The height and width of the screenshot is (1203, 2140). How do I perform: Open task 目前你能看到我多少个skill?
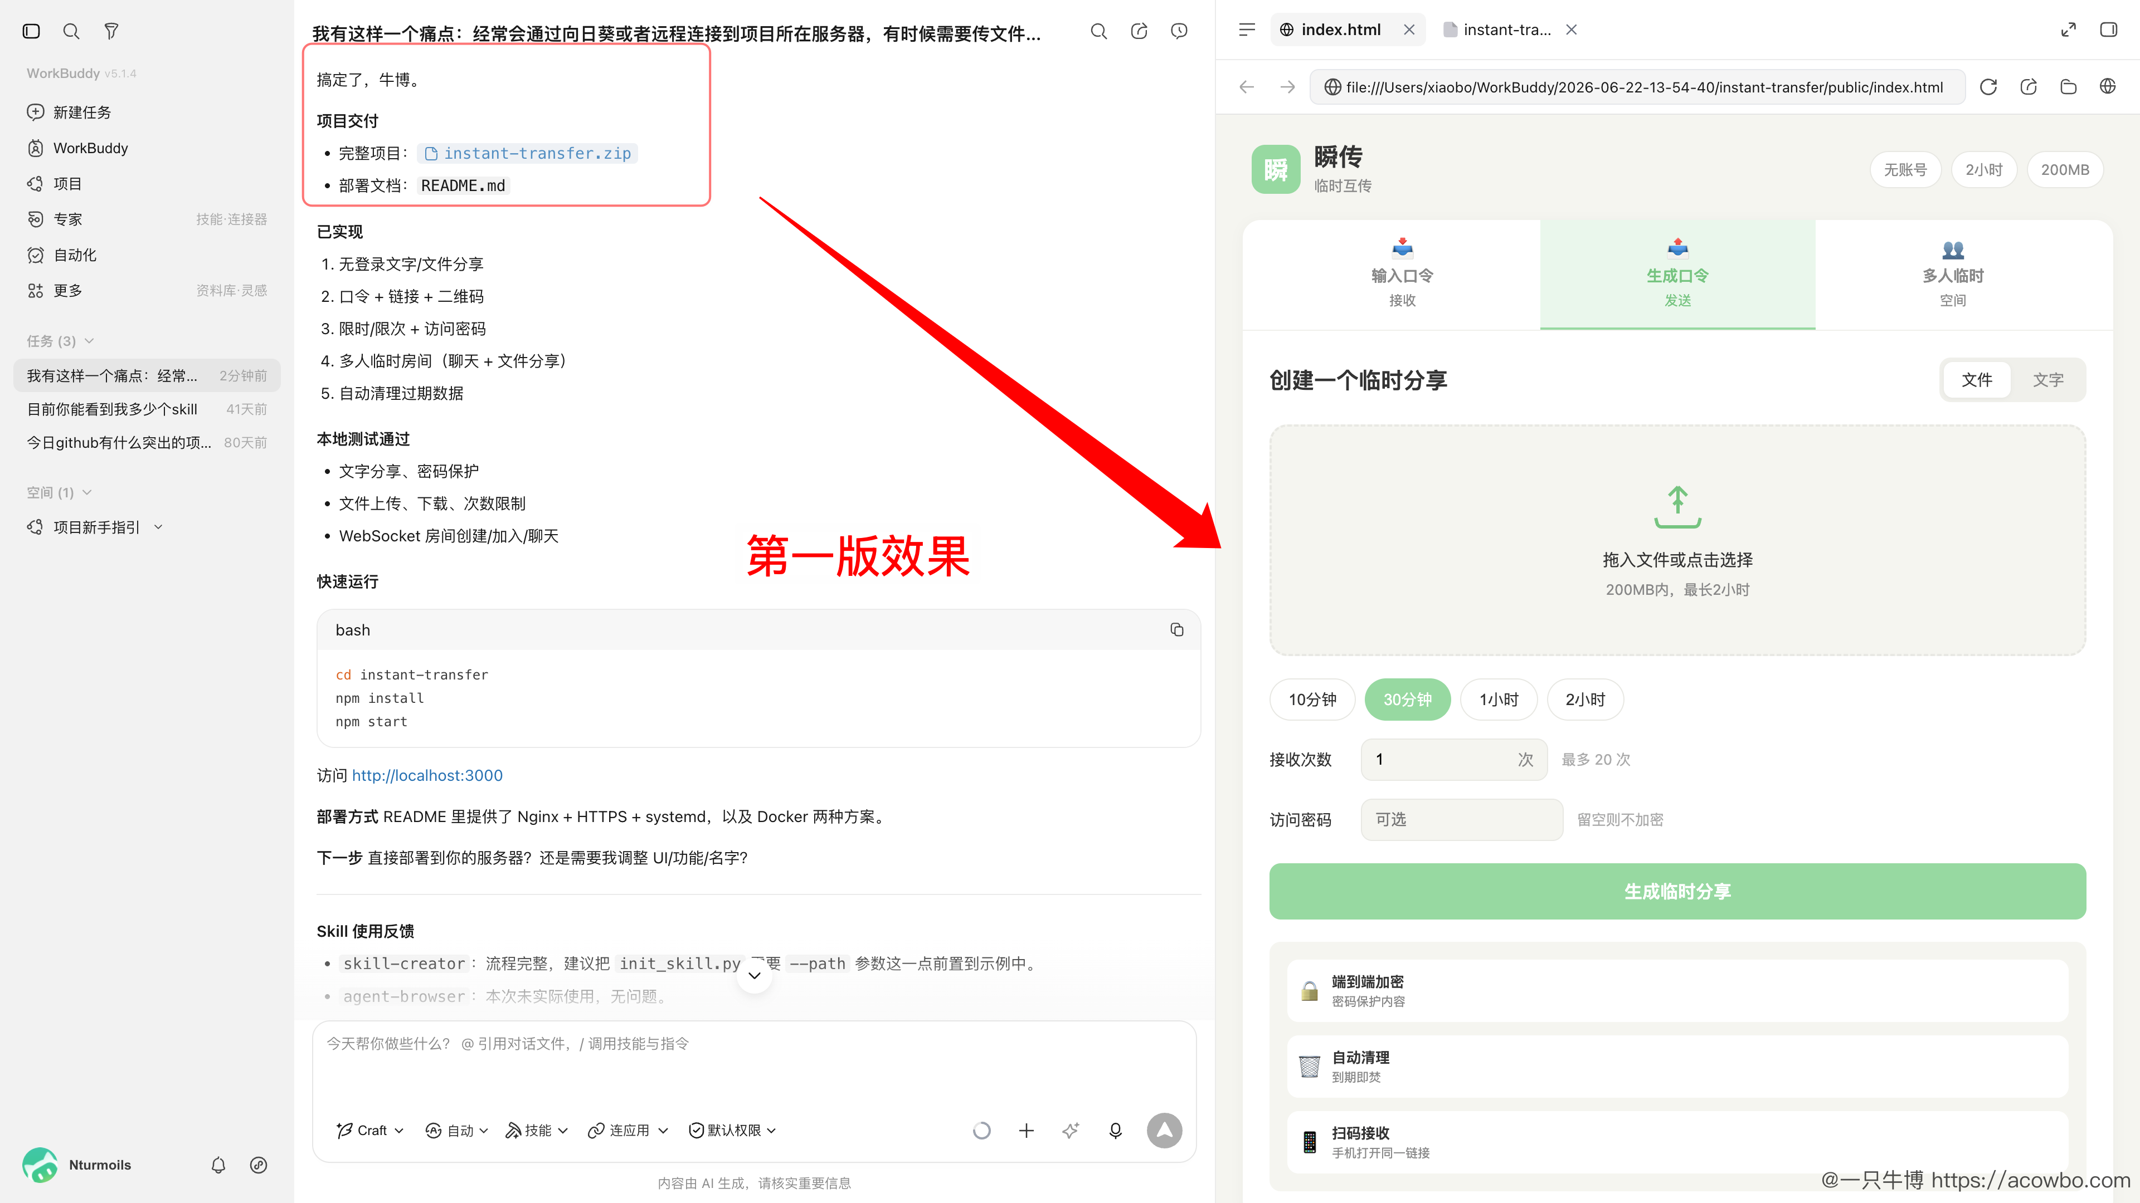point(147,409)
